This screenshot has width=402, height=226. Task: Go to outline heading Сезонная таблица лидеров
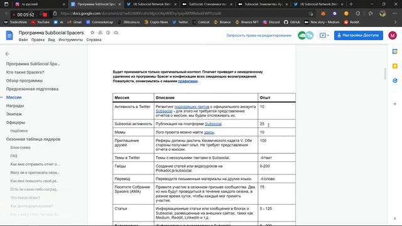[x=33, y=139]
